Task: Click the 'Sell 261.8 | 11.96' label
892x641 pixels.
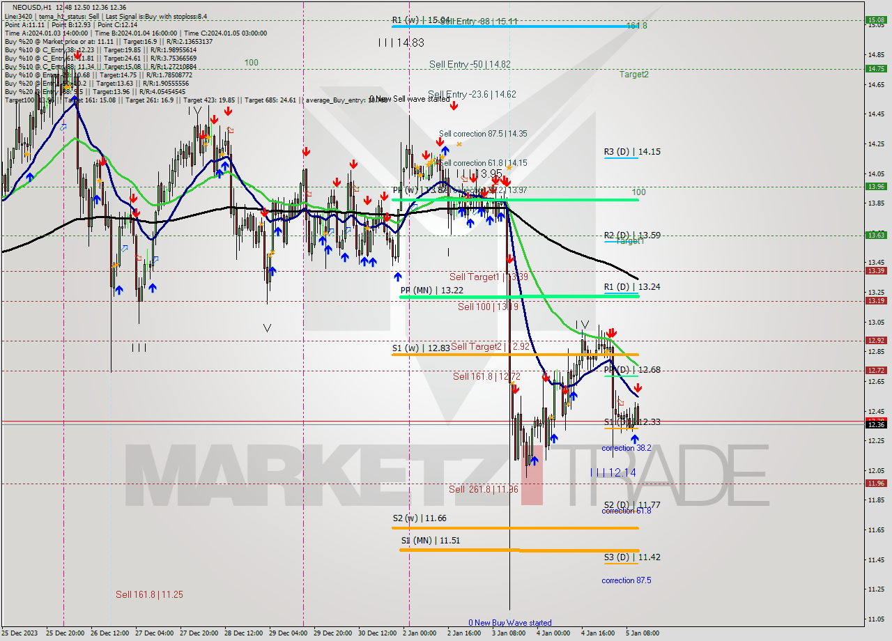Action: (x=484, y=489)
